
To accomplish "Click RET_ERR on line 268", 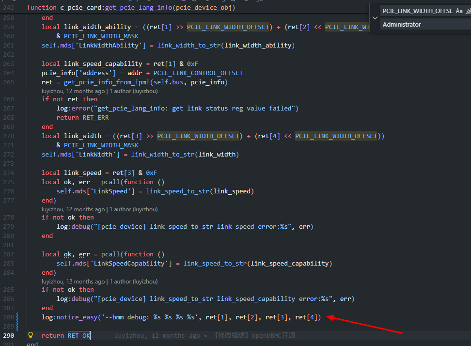I will pyautogui.click(x=96, y=118).
